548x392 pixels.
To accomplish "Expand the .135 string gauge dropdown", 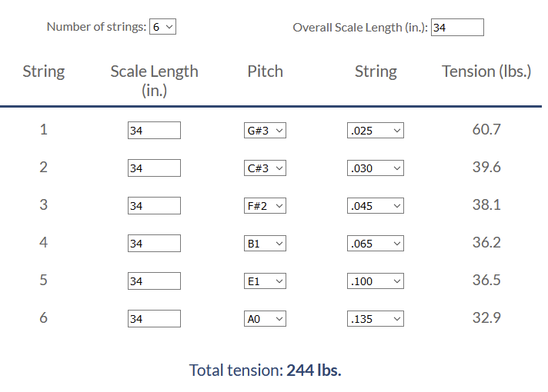I will [x=376, y=319].
